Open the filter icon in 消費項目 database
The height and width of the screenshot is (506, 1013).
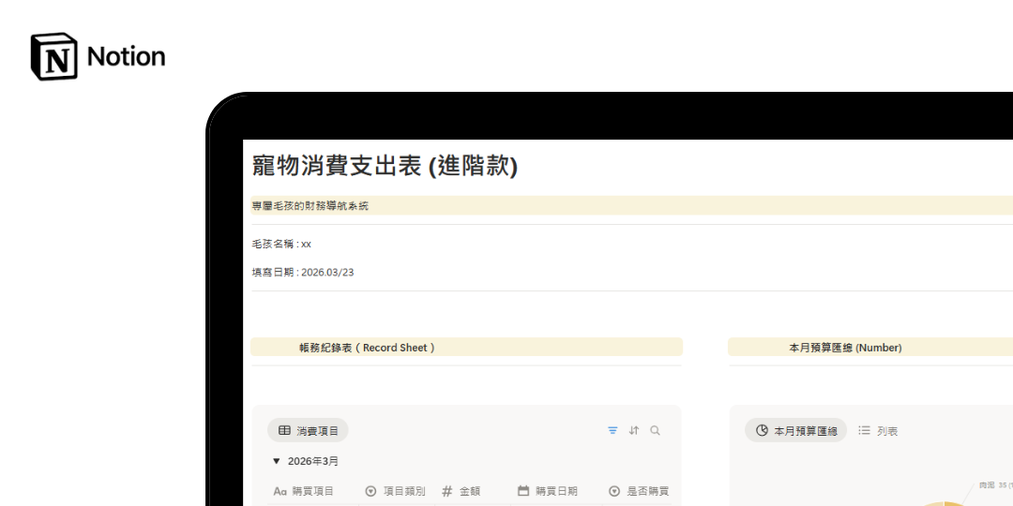click(612, 431)
